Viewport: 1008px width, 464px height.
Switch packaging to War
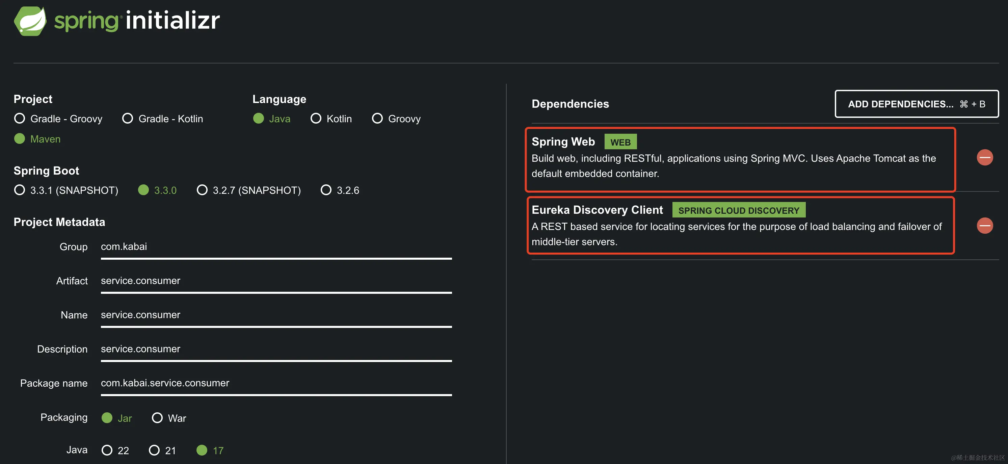pyautogui.click(x=157, y=418)
